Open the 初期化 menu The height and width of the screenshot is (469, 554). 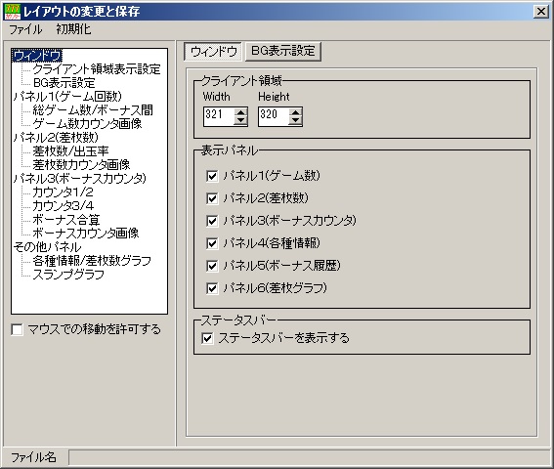click(x=73, y=29)
